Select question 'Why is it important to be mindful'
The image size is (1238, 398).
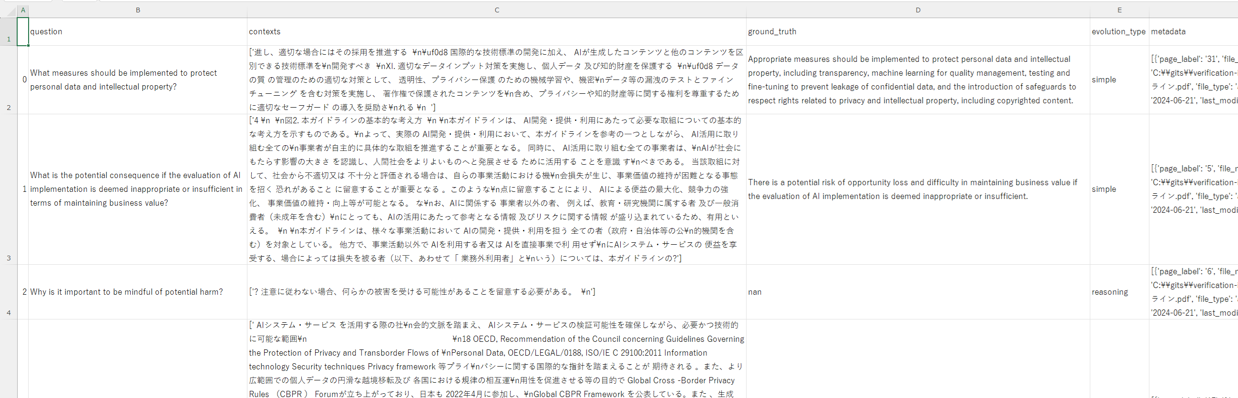point(138,292)
